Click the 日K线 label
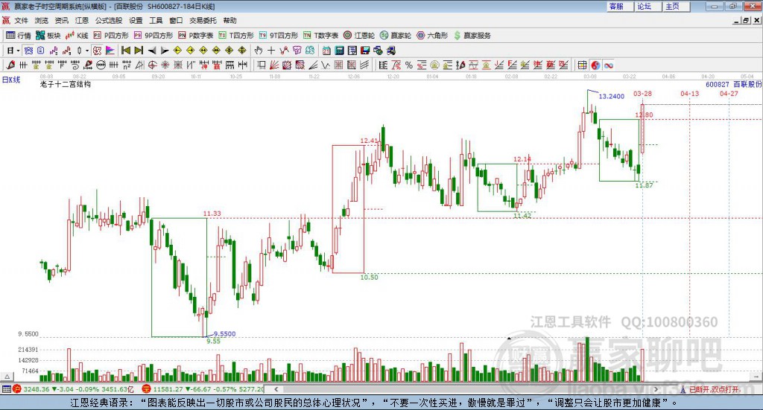This screenshot has height=410, width=763. pyautogui.click(x=11, y=80)
